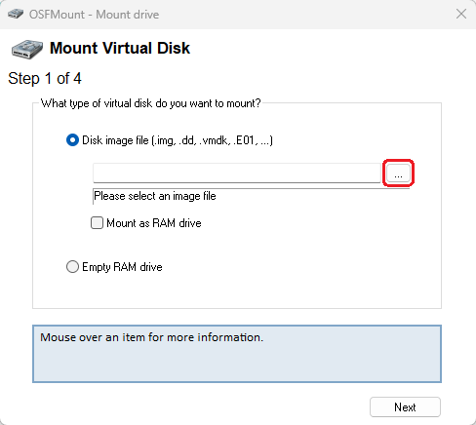Click the "Disk image file (.img, .dd...)" label text
Viewport: 476px width, 425px height.
point(178,140)
